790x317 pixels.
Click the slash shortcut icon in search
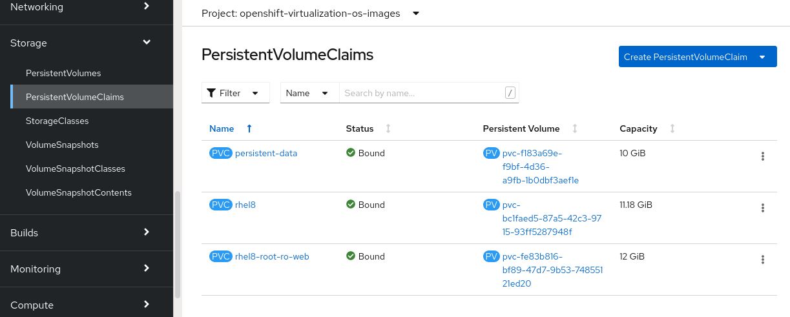[x=510, y=93]
